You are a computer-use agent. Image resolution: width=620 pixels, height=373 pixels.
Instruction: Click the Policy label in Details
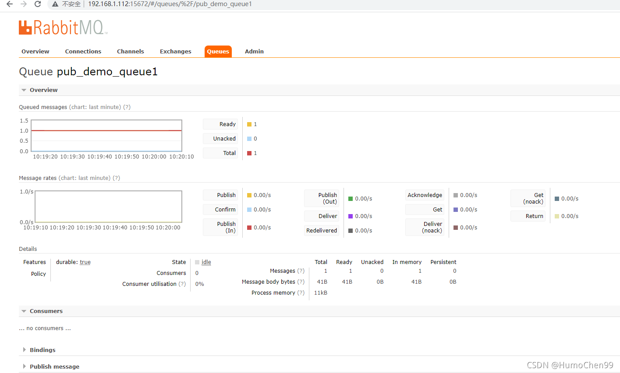(x=38, y=274)
